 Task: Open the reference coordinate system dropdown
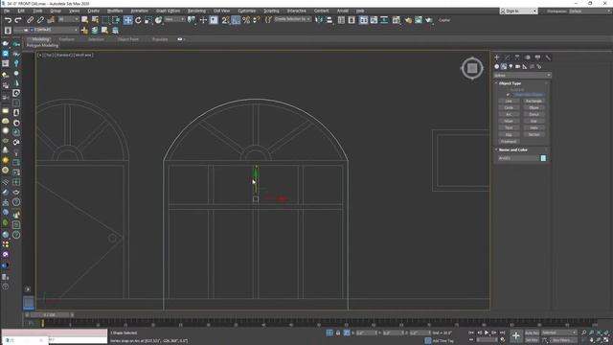point(174,19)
